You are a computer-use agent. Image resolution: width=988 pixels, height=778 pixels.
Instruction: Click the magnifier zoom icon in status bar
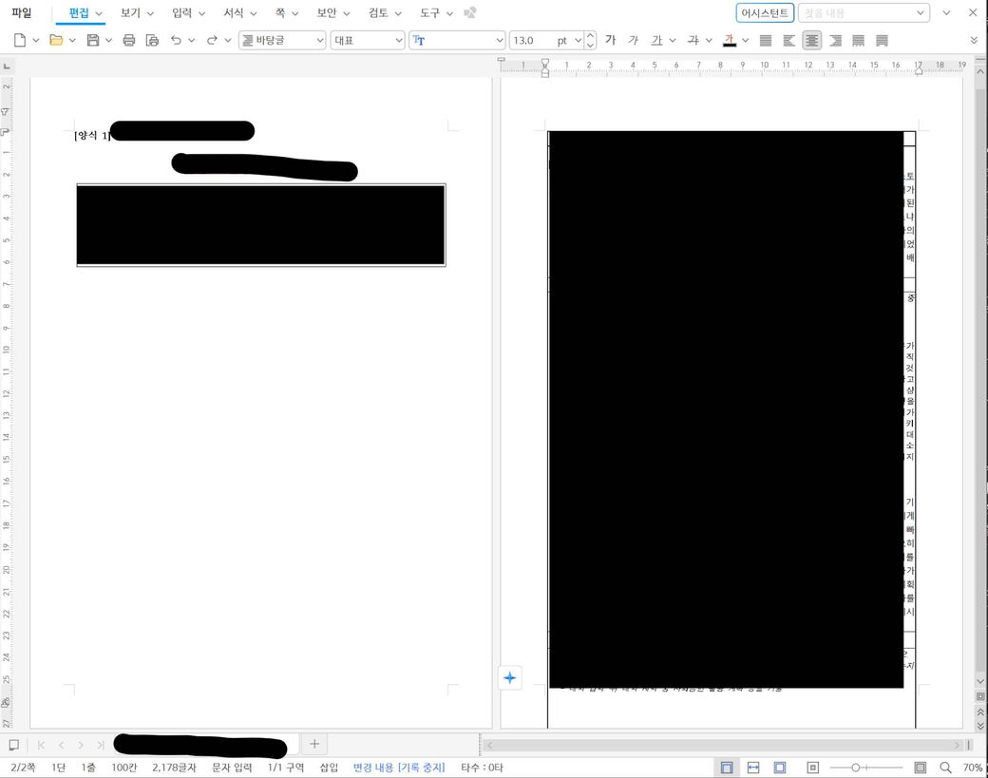click(x=945, y=768)
